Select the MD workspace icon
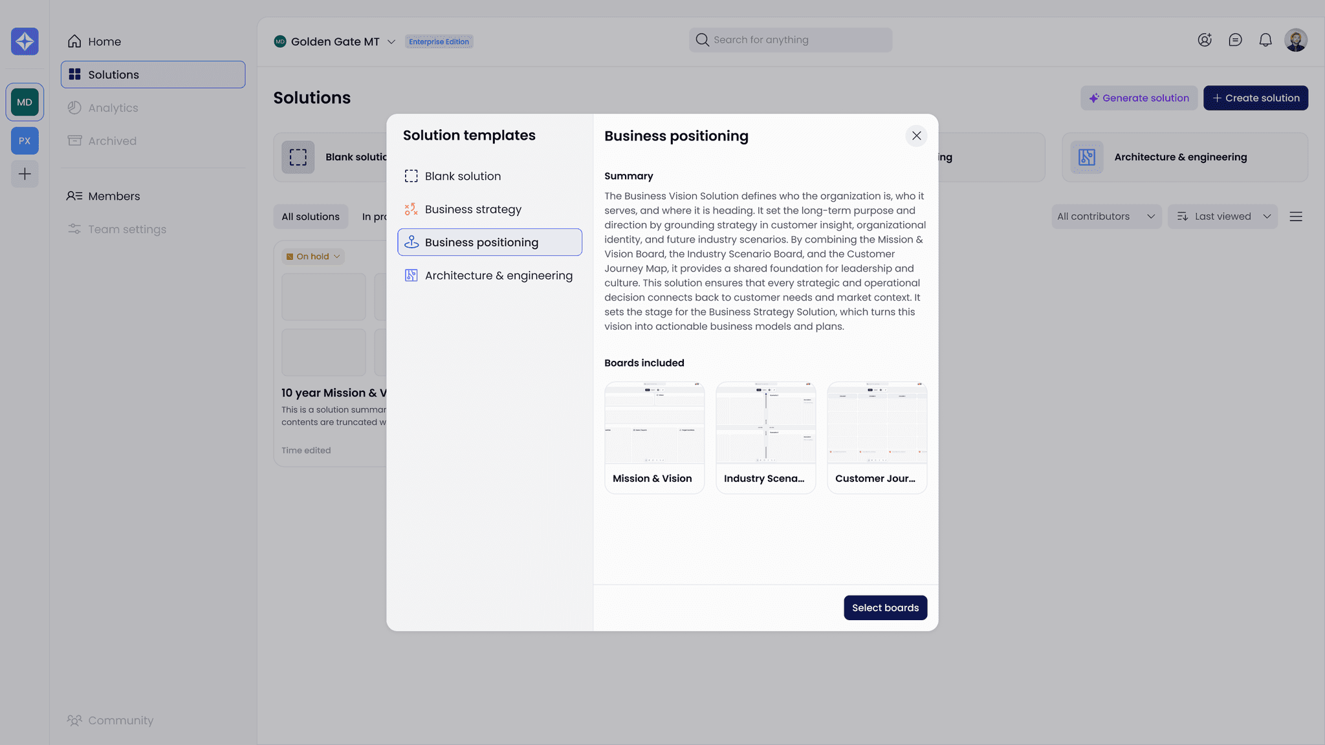Screen dimensions: 1325x745 click(x=25, y=102)
